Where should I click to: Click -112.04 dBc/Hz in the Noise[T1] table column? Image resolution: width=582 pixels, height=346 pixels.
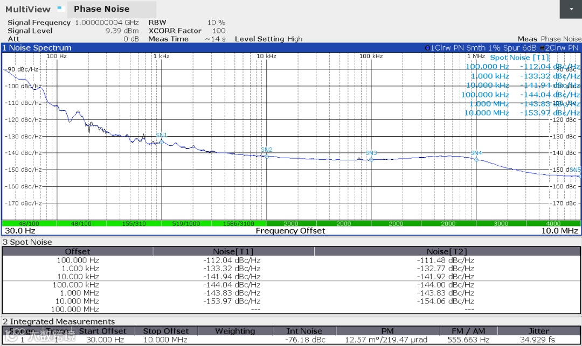click(x=232, y=260)
